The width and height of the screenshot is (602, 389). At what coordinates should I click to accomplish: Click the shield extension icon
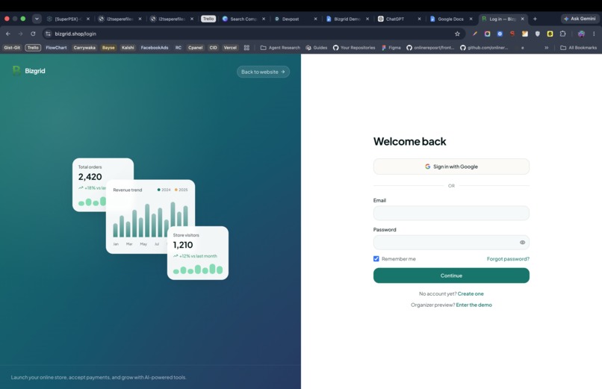pos(538,34)
